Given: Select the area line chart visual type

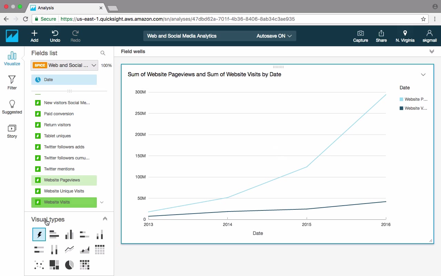Looking at the screenshot, I should click(84, 249).
